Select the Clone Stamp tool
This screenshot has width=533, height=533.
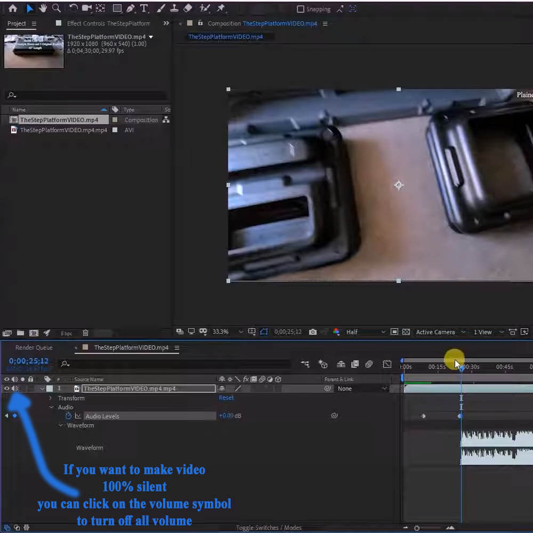click(x=174, y=8)
